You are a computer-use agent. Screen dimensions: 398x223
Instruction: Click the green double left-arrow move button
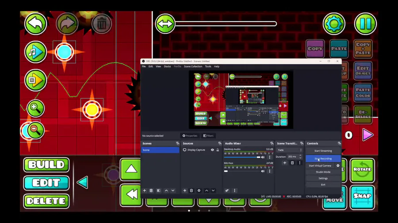(x=131, y=195)
